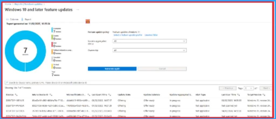
Task: Expand the Update aggregated status dropdown
Action: pos(149,41)
